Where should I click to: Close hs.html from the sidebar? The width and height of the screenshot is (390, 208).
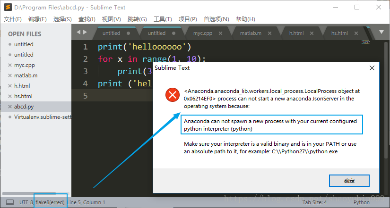click(x=10, y=96)
